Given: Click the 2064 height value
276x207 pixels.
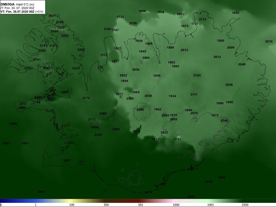Looking at the screenshot, I should click(146, 58).
